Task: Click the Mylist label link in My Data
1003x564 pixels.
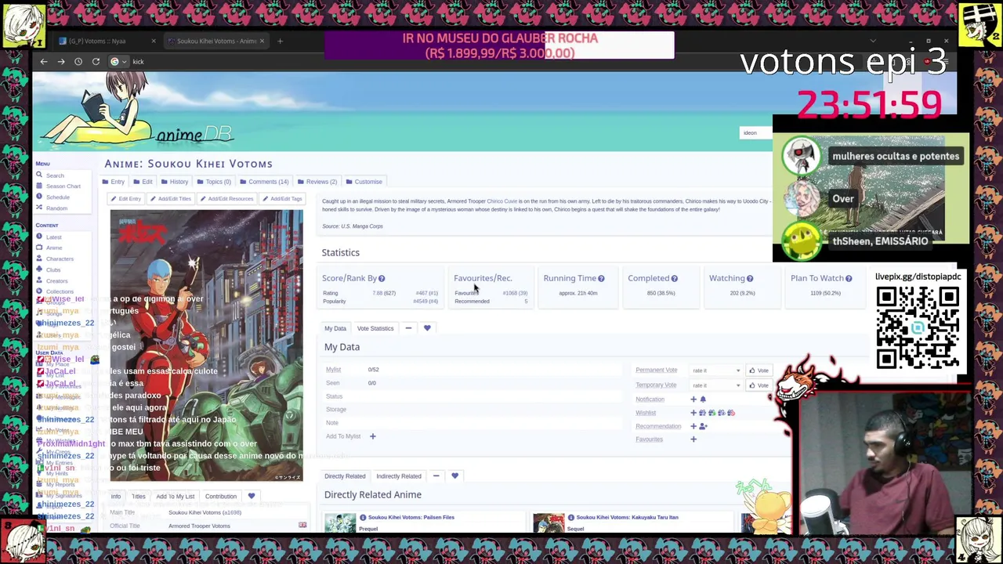Action: click(x=333, y=370)
